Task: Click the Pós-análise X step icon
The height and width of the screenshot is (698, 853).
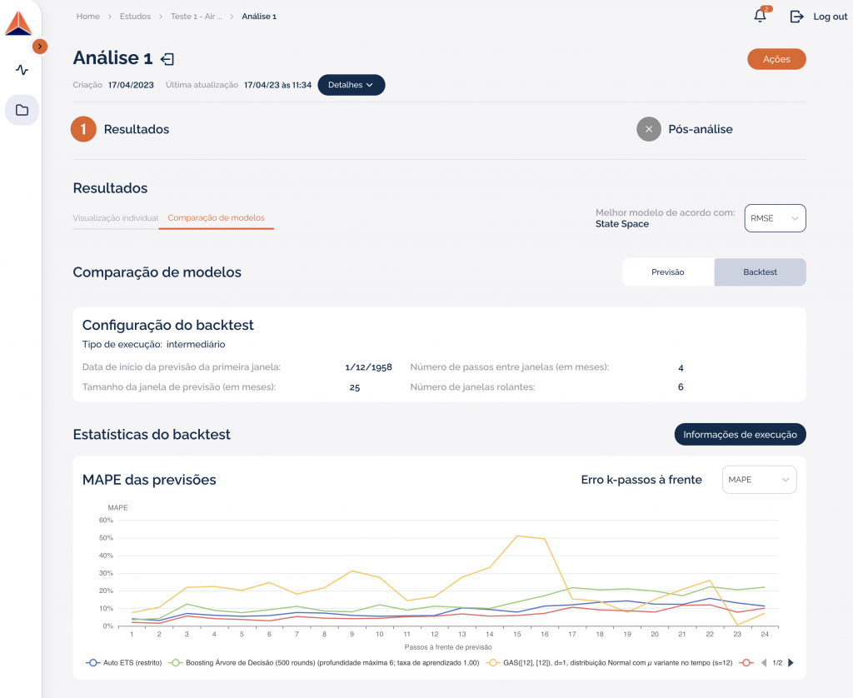Action: (649, 129)
